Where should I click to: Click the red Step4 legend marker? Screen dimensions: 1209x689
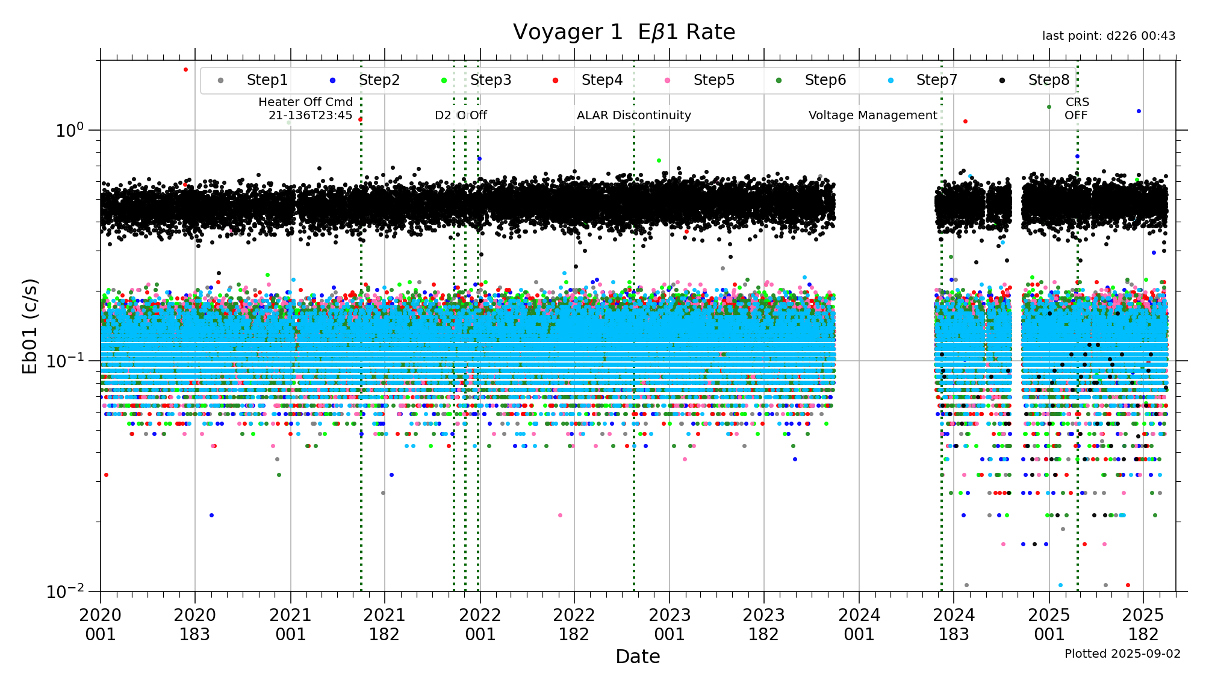555,81
